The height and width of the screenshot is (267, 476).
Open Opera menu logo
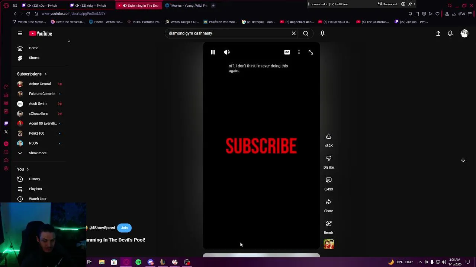(6, 6)
